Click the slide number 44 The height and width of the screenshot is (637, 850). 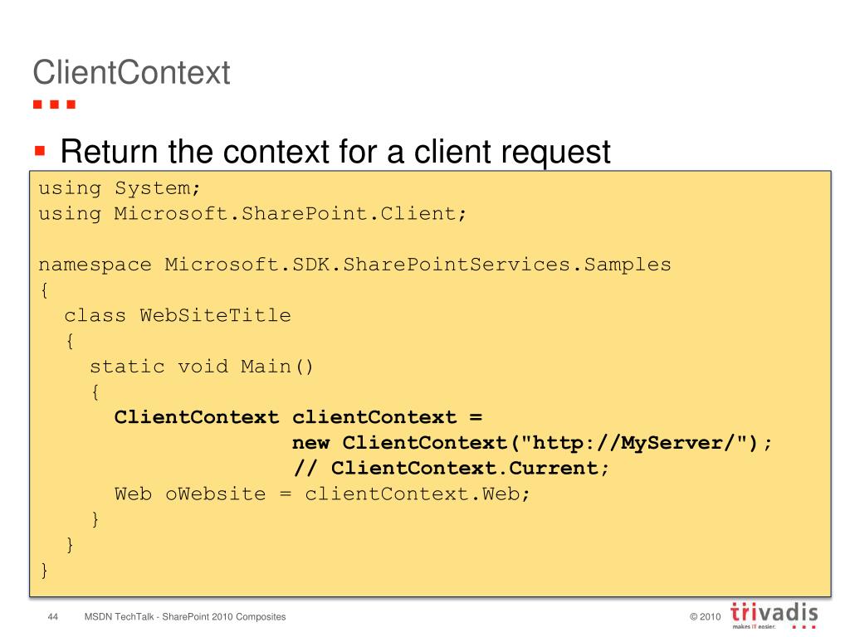click(x=52, y=616)
